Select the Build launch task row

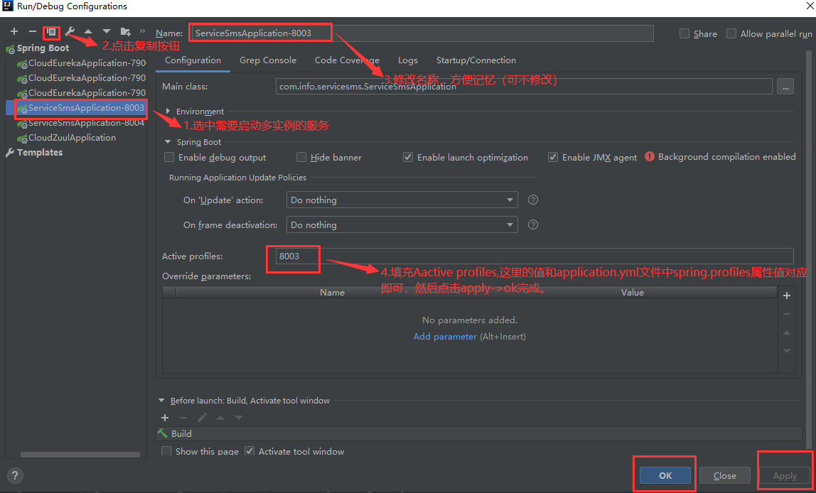479,433
